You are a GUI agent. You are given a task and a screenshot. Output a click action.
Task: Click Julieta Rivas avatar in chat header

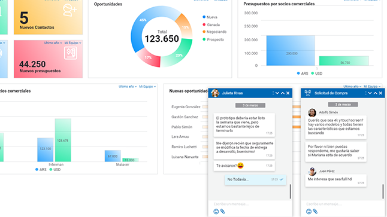tap(215, 93)
